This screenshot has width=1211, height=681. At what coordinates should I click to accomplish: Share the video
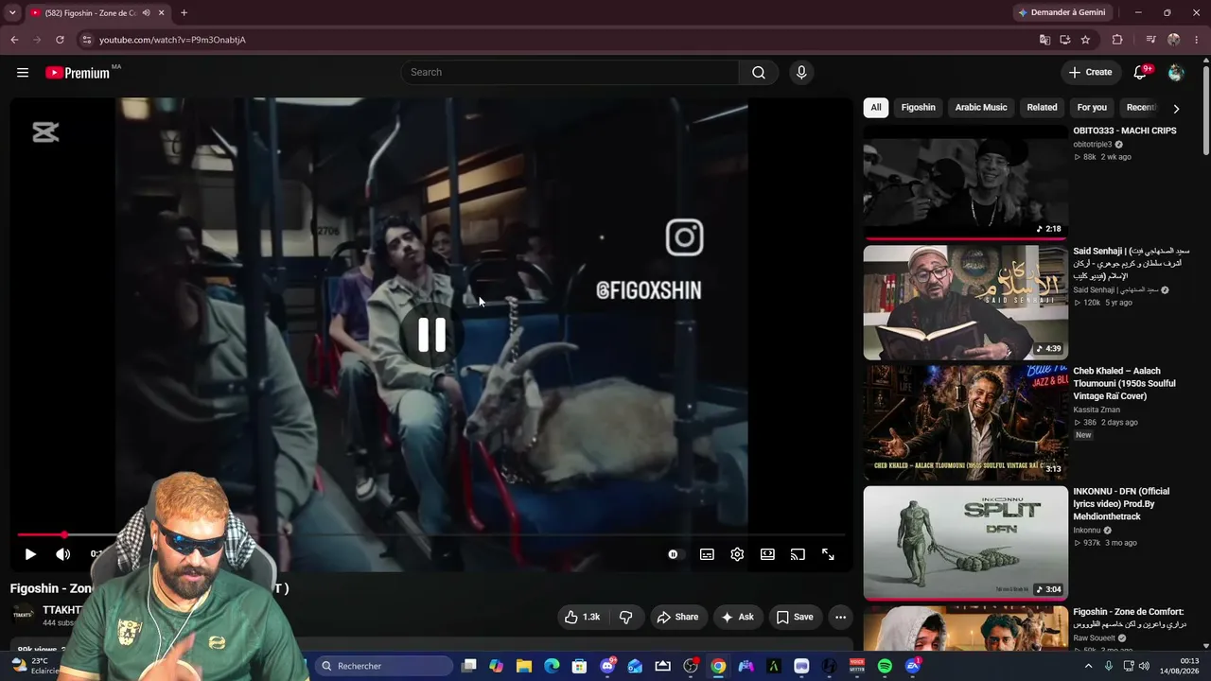click(677, 618)
